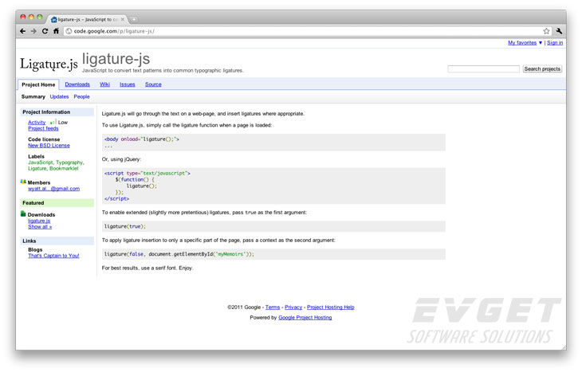This screenshot has height=372, width=582.
Task: Click the Ligature.js project logo
Action: [49, 64]
